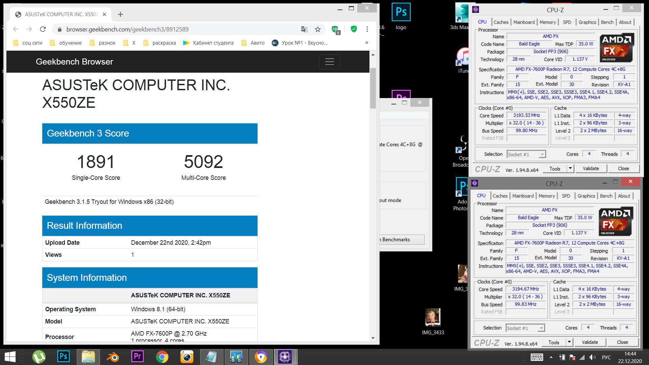649x365 pixels.
Task: Open Graphics tab in upper CPU-Z
Action: pos(587,22)
